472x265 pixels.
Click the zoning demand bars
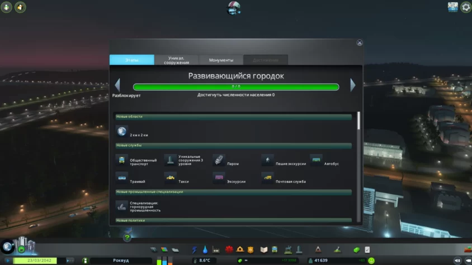[164, 261]
